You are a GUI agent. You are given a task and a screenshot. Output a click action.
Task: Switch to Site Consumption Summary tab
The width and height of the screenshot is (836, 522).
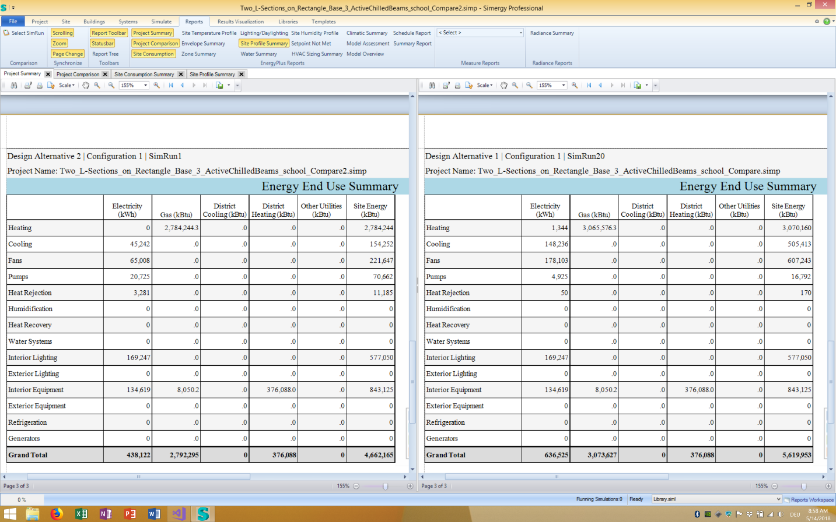[x=144, y=75]
